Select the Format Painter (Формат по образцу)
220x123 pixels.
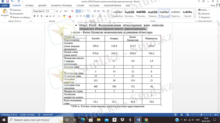[x=11, y=17]
